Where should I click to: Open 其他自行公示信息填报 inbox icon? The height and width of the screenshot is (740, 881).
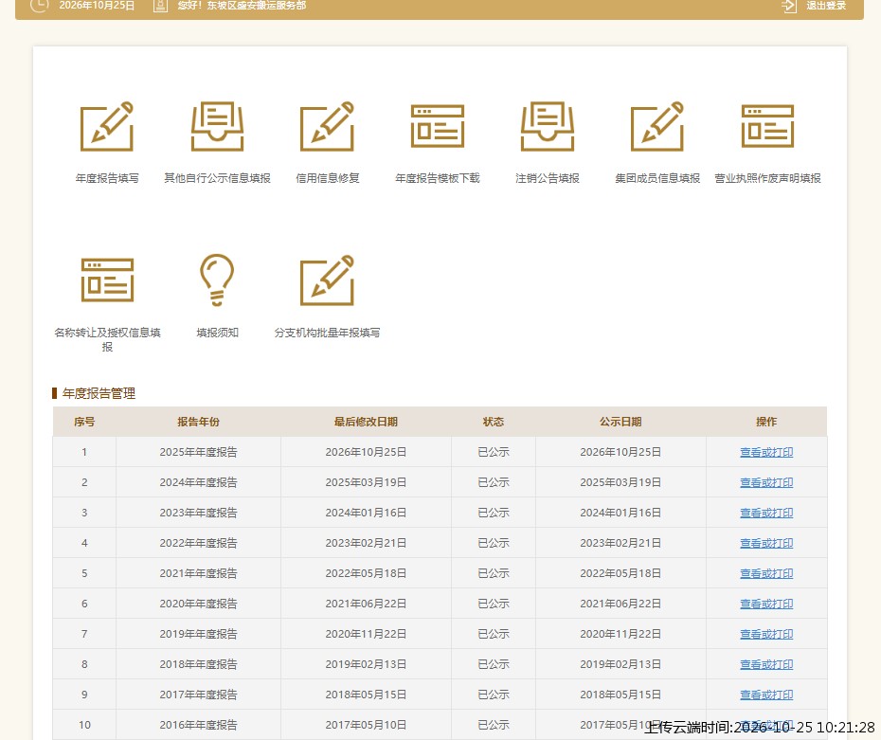pyautogui.click(x=217, y=126)
